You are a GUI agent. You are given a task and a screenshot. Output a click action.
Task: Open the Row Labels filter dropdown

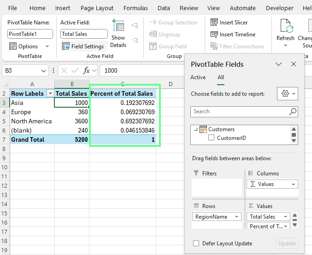click(49, 93)
